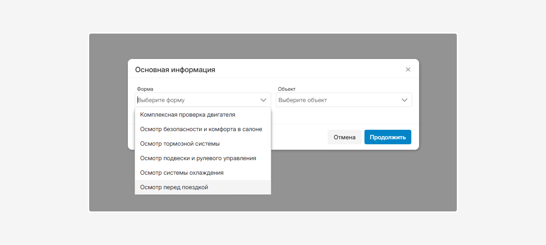Click the light page background outside the gray frame

(45, 122)
